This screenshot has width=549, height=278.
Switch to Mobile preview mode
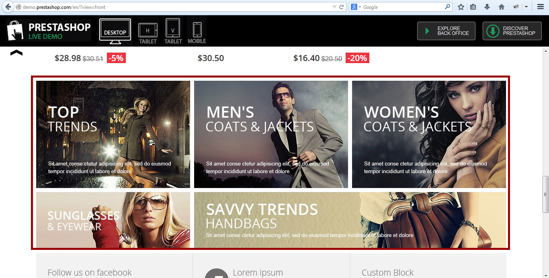197,33
